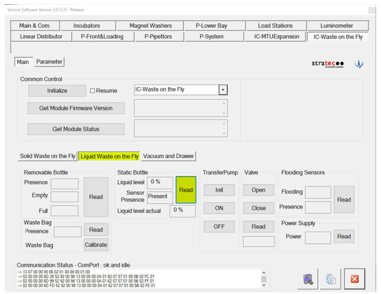
Task: Click the Power Supply power field
Action: [318, 237]
